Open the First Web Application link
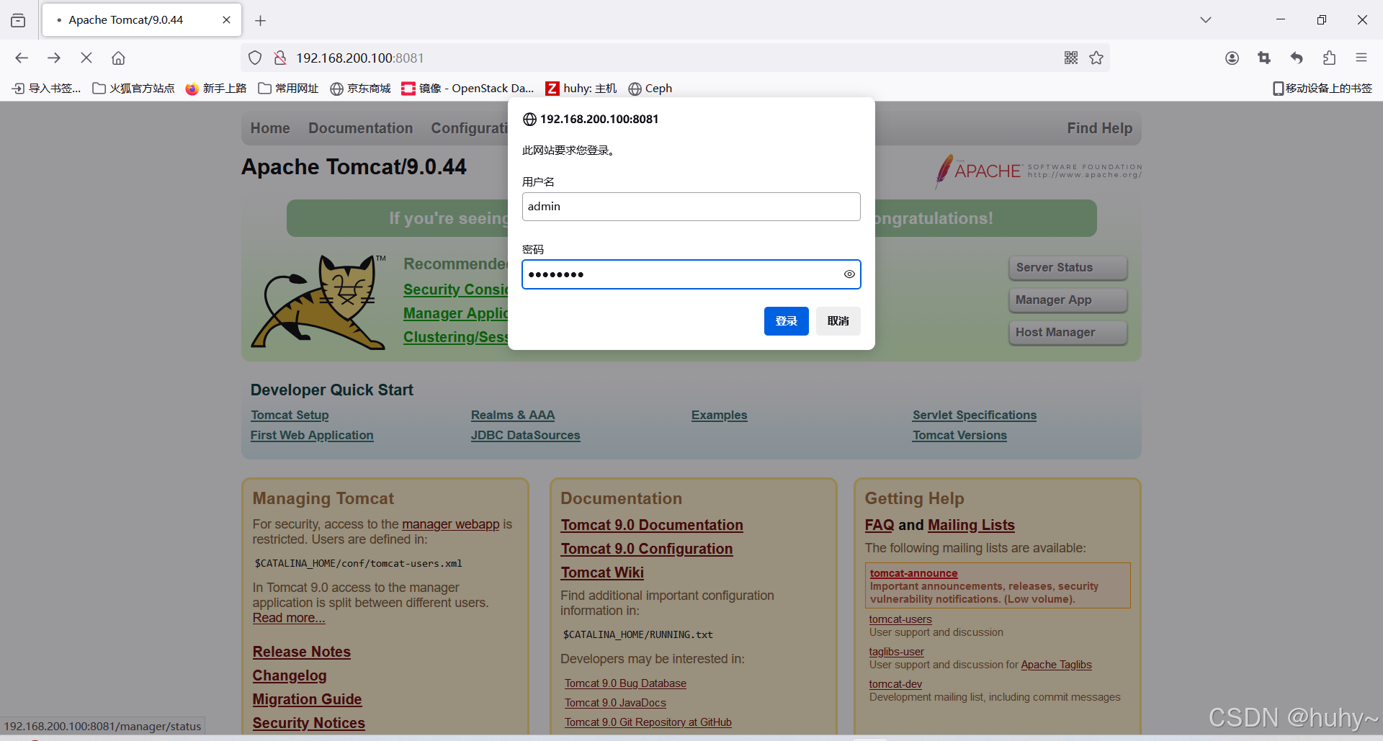The image size is (1383, 741). click(312, 436)
